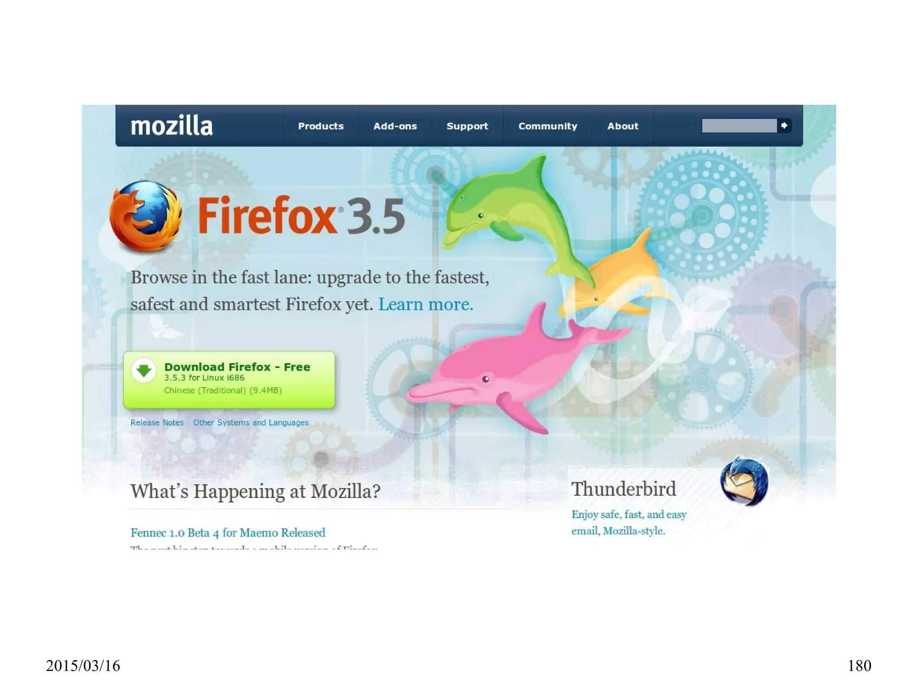Screen dimensions: 918x688
Task: Open Other Systems and Languages link
Action: pyautogui.click(x=251, y=423)
